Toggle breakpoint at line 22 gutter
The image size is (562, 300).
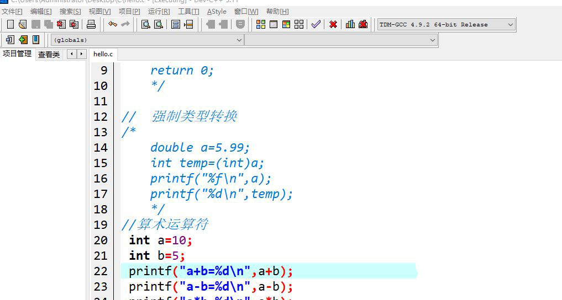click(x=101, y=271)
